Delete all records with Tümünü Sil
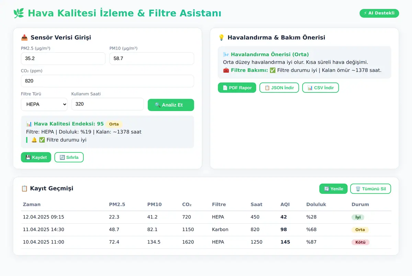The image size is (412, 276). click(370, 189)
